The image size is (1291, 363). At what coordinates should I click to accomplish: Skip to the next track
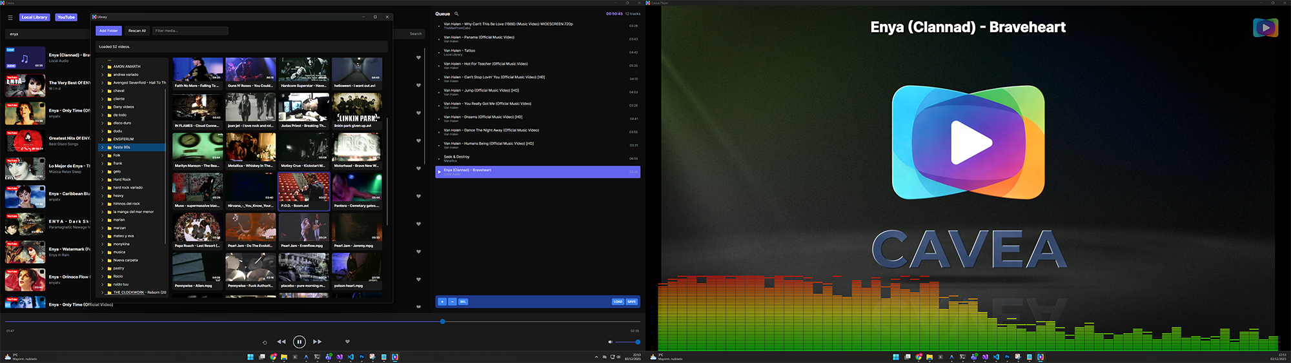(x=317, y=342)
